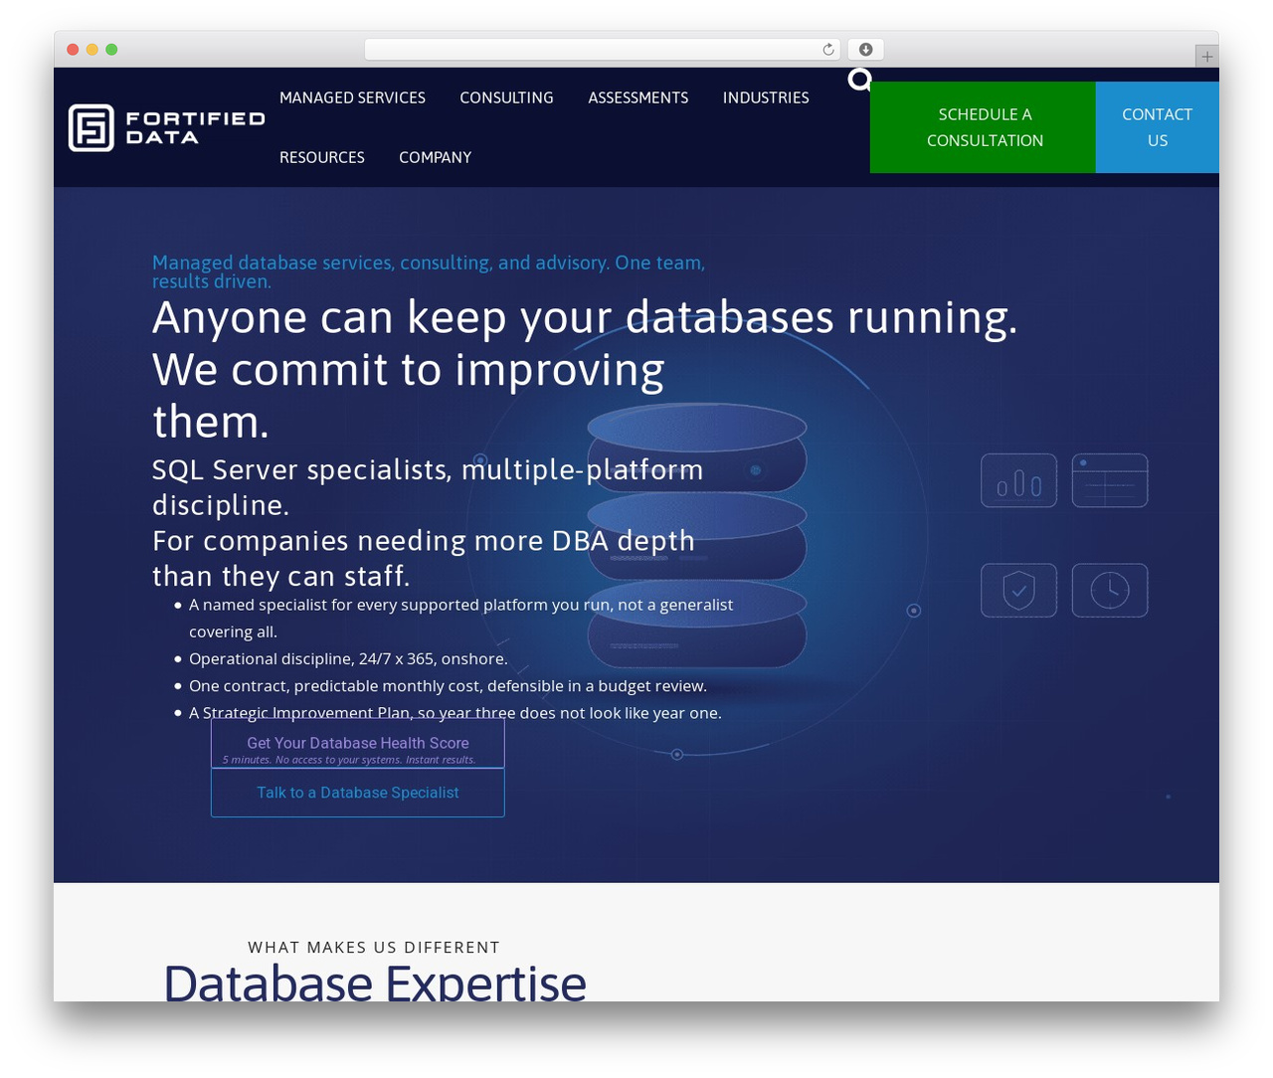Focus the browser address bar

pyautogui.click(x=603, y=50)
